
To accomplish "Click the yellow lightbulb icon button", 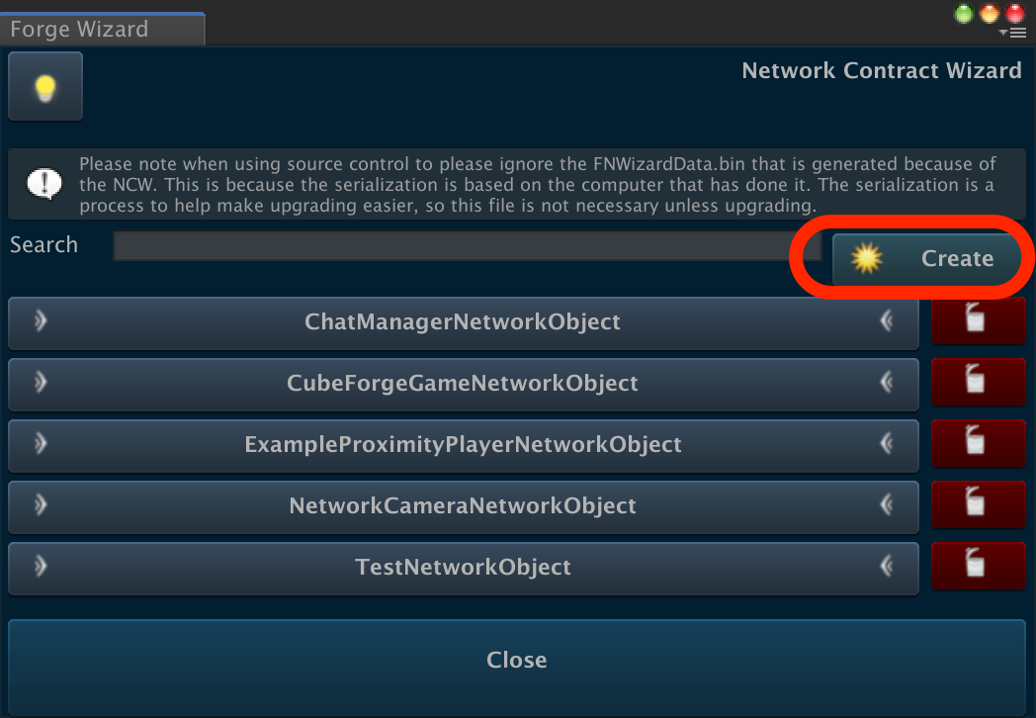I will point(44,86).
